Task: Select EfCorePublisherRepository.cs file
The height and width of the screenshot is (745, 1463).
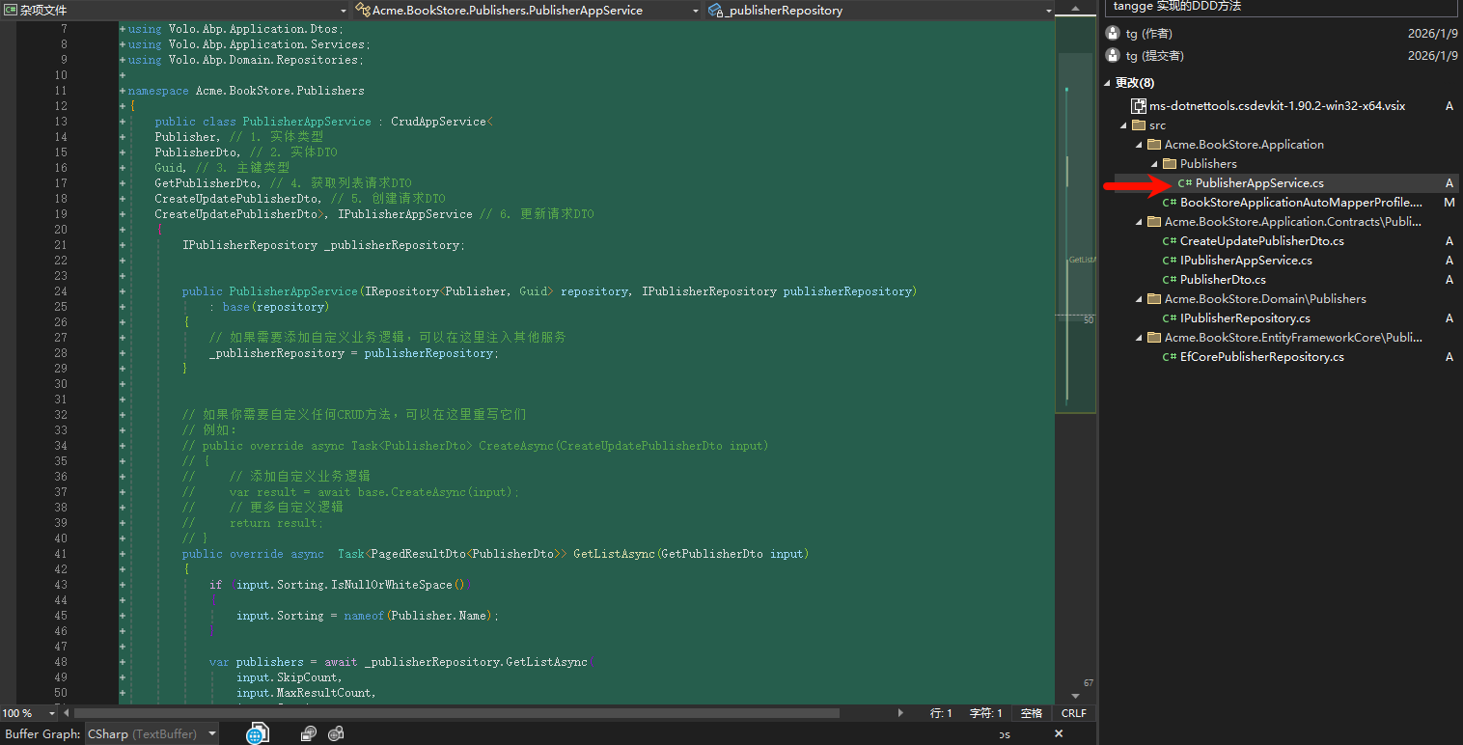Action: click(1262, 357)
